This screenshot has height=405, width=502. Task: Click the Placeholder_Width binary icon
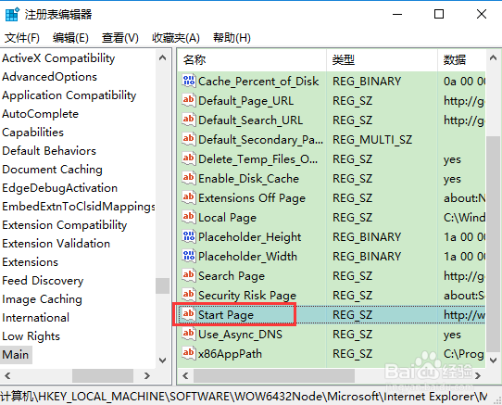pos(189,256)
